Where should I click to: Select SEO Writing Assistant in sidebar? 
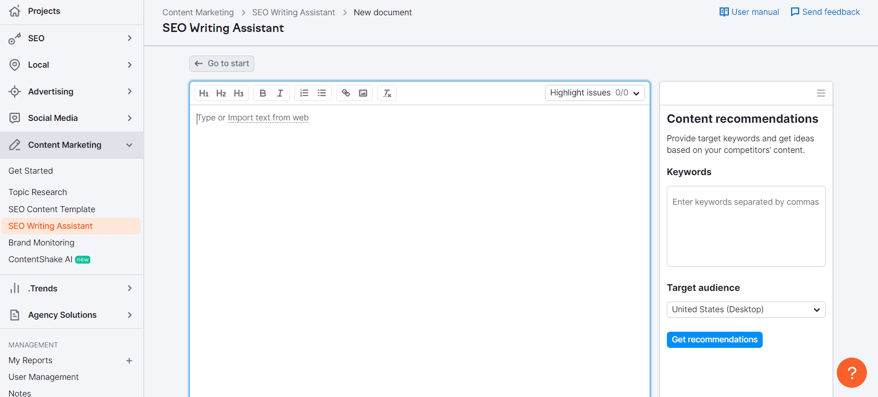71,226
